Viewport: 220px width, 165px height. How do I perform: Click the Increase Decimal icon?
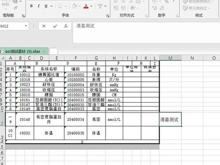tap(155, 8)
